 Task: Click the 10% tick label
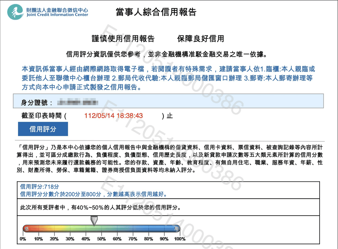pos(39,239)
